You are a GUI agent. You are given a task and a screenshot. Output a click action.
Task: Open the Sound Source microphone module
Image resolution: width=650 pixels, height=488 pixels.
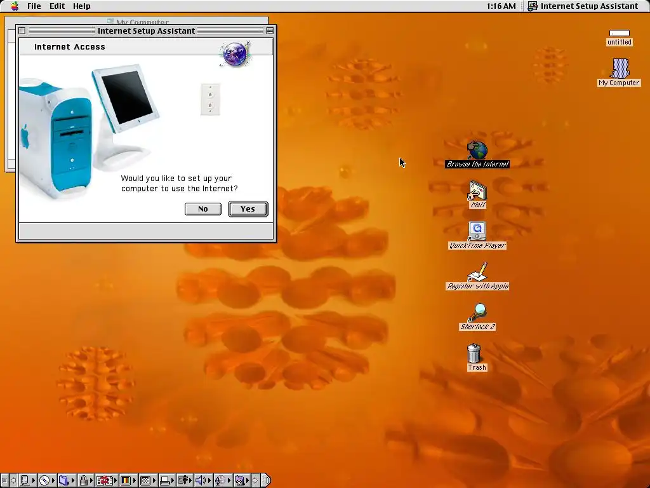223,480
